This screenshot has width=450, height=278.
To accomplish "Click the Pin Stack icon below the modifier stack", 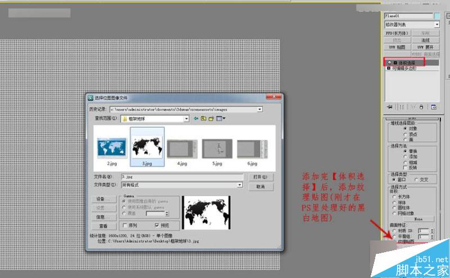I will (x=389, y=107).
